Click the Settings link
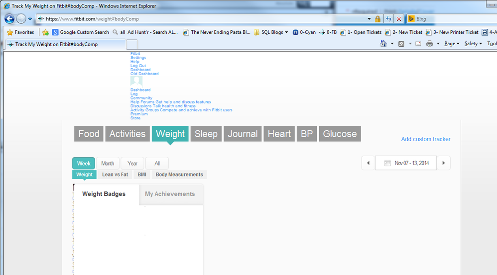497x275 pixels. click(x=138, y=58)
